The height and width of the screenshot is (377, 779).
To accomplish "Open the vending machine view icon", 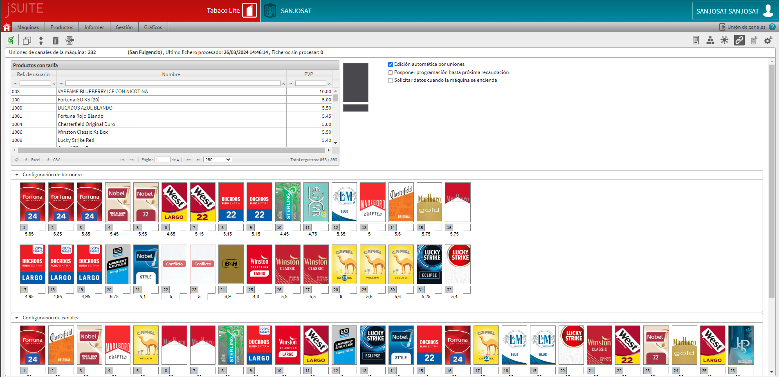I will (696, 40).
